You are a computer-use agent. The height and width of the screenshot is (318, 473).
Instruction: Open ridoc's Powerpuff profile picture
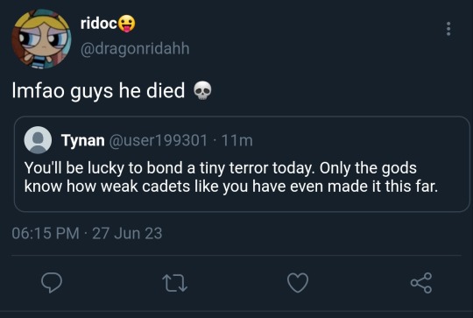point(41,39)
